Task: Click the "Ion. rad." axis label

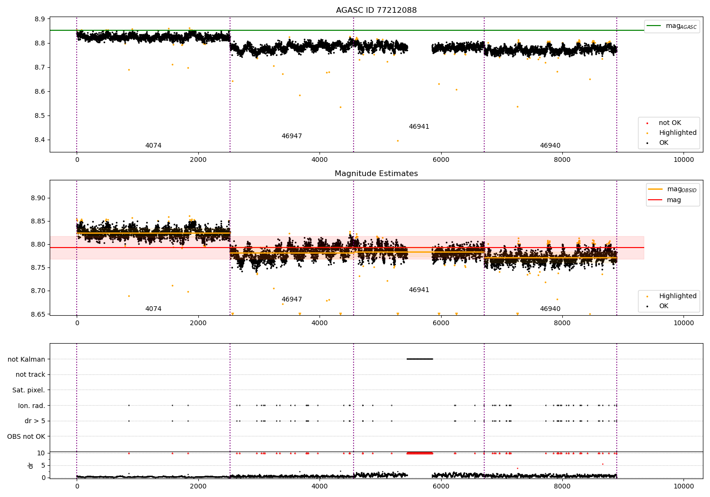Action: point(32,406)
